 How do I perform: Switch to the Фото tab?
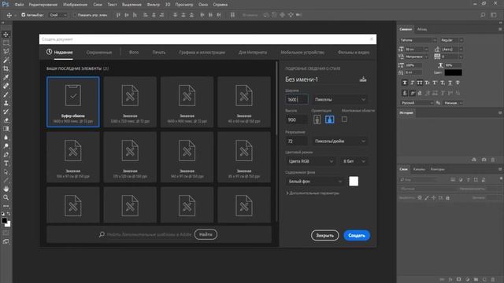pos(134,53)
